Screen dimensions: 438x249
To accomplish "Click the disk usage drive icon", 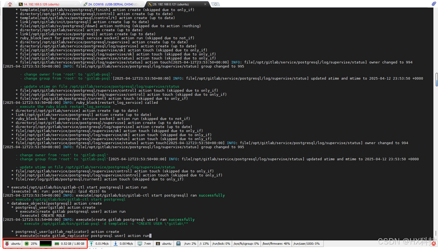I will [x=178, y=244].
